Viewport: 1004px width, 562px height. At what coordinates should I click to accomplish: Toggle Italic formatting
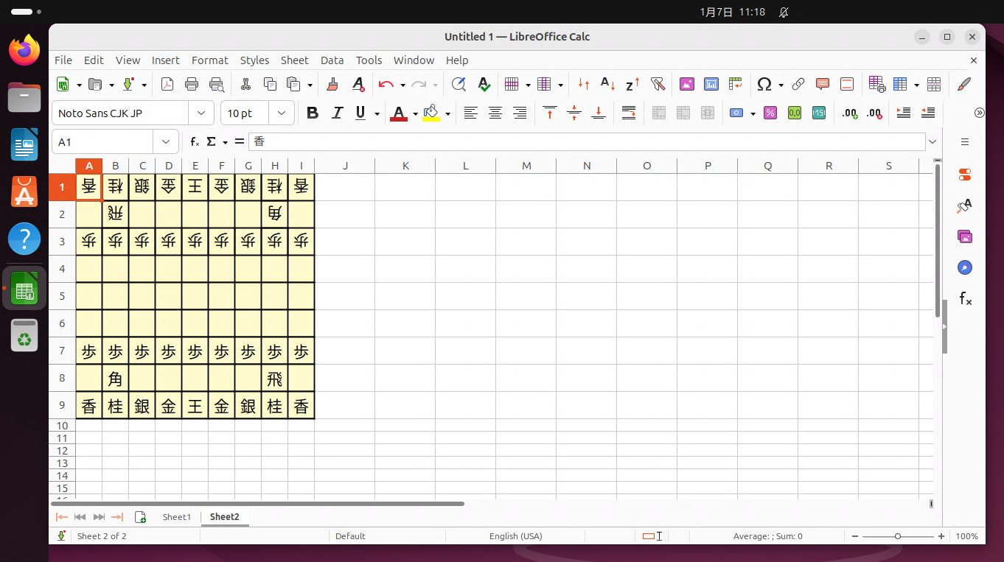(337, 113)
